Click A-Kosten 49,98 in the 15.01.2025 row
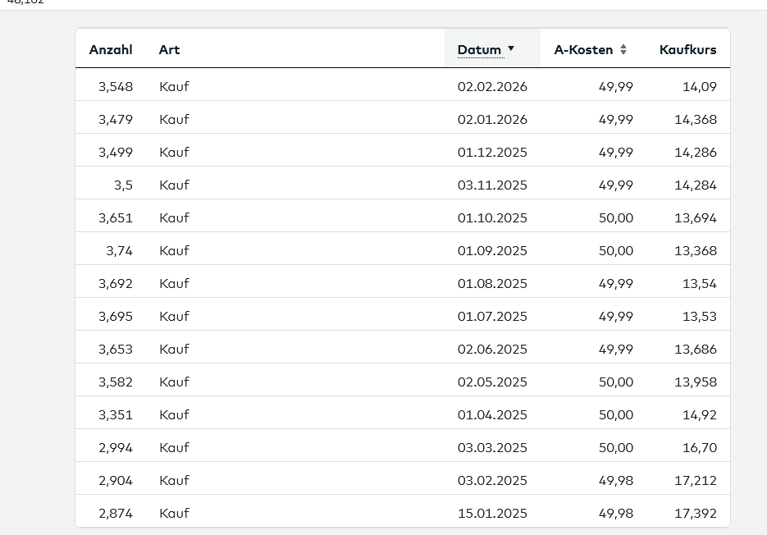This screenshot has width=767, height=535. tap(616, 513)
